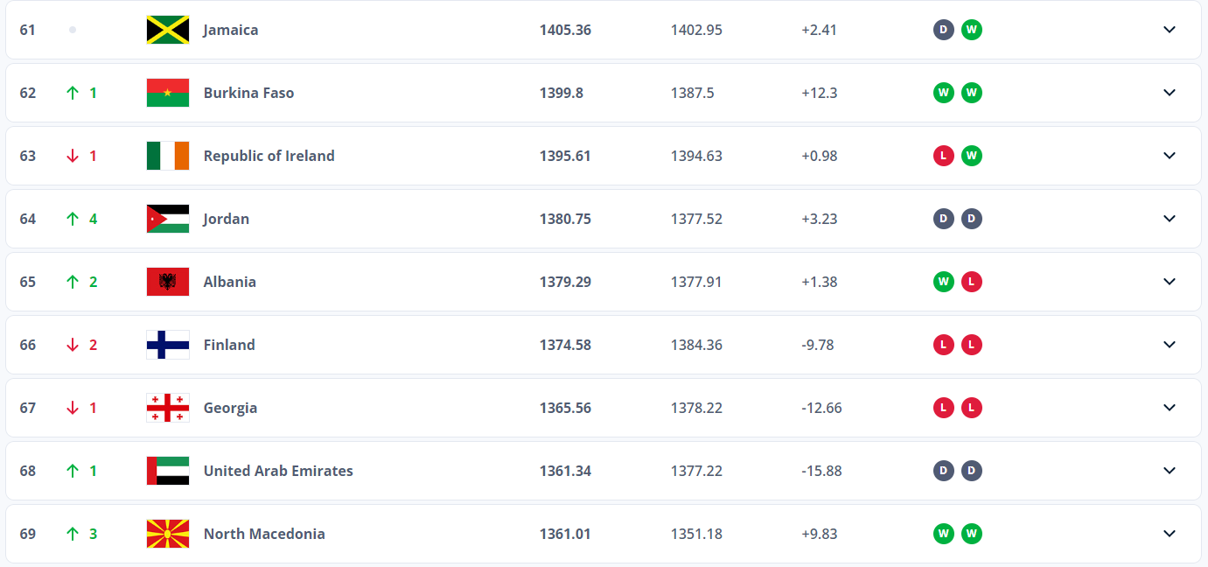Click the Burkina Faso flag icon

(x=167, y=93)
